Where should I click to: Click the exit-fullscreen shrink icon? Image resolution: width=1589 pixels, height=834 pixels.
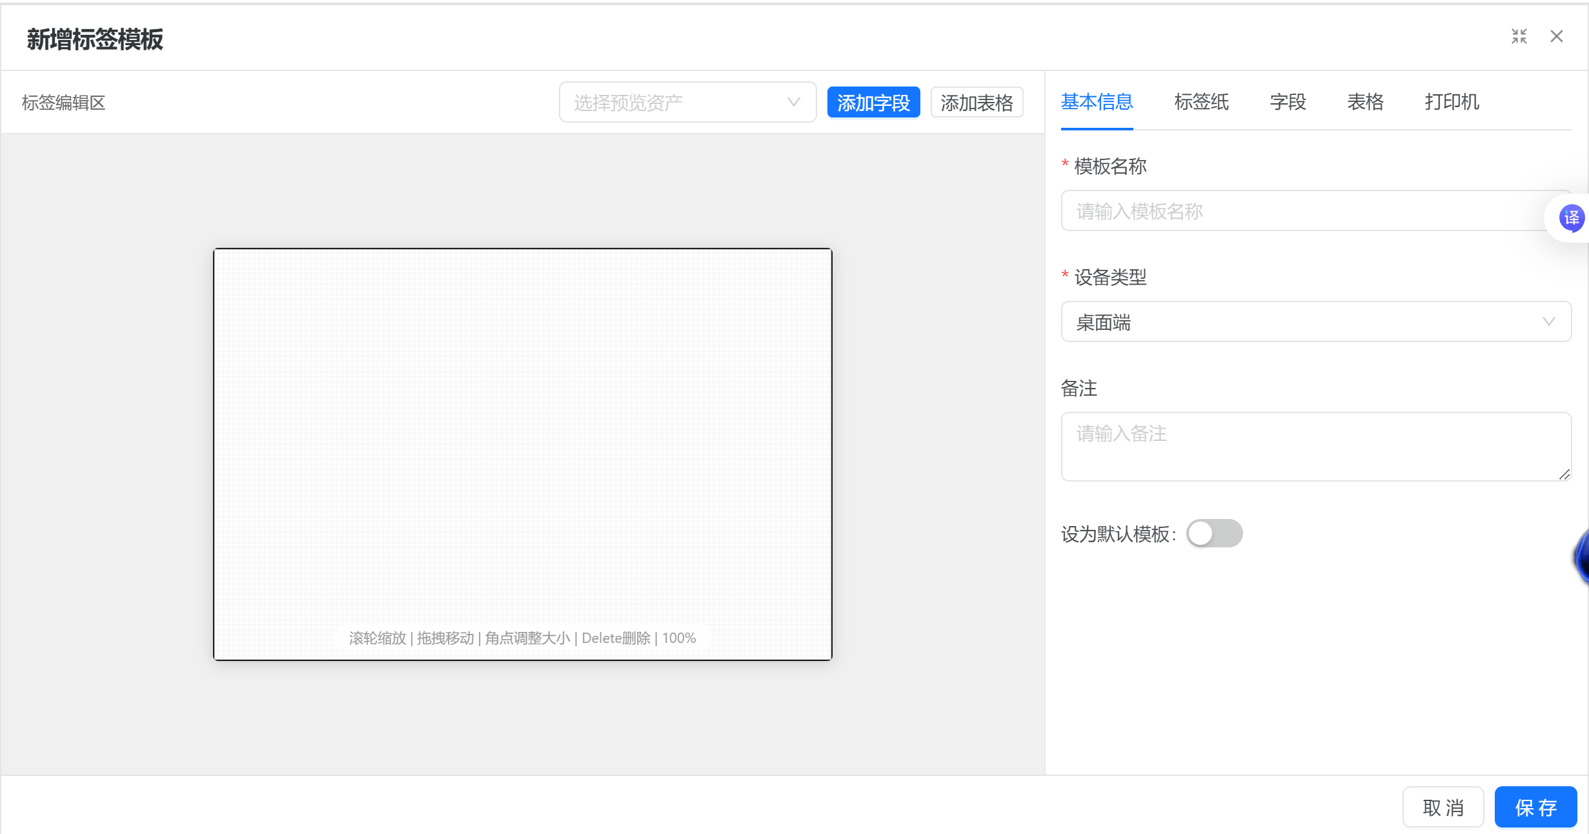1519,37
